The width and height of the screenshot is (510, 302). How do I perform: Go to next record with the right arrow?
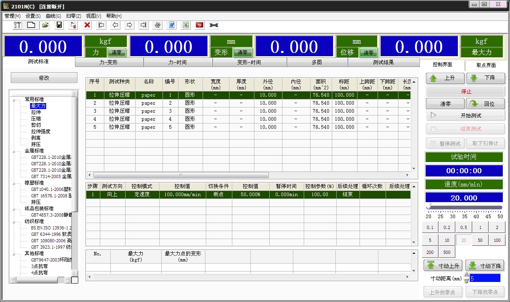129,25
